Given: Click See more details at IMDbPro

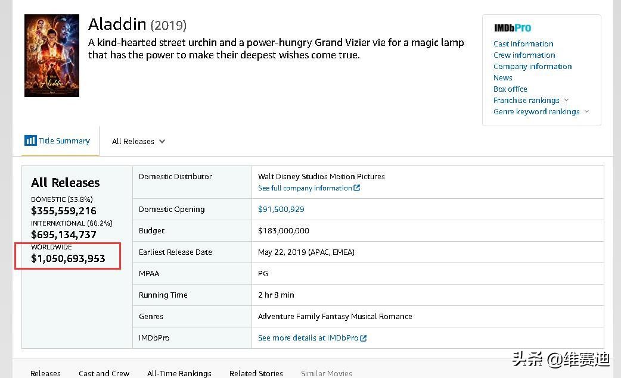Looking at the screenshot, I should pyautogui.click(x=308, y=338).
